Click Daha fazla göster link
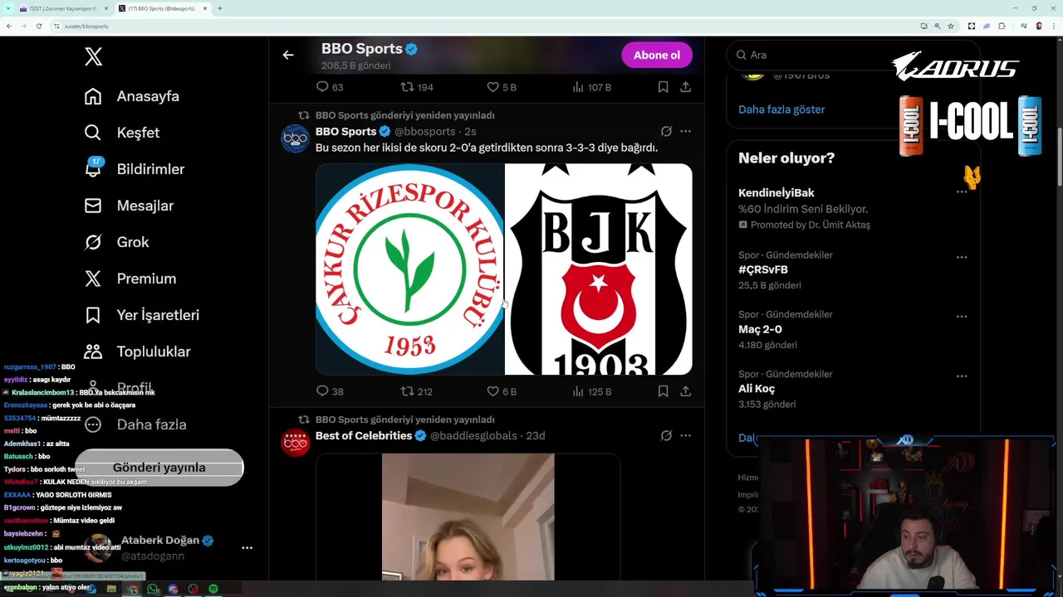 click(781, 109)
